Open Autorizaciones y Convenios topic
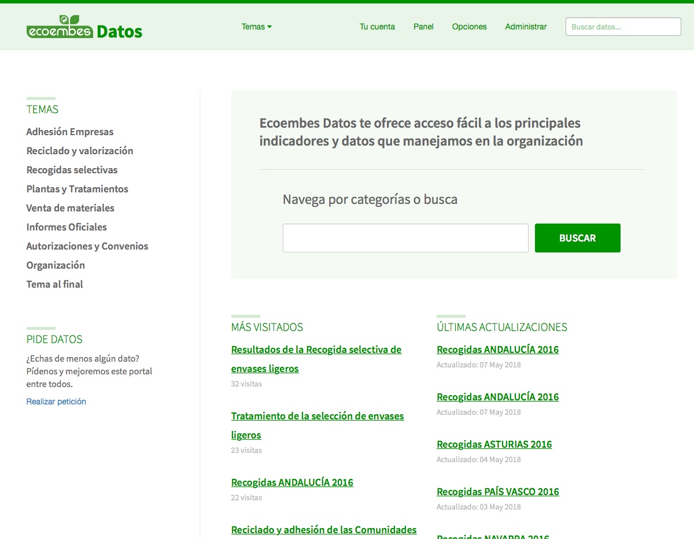Screen dimensions: 694x539 [x=87, y=246]
